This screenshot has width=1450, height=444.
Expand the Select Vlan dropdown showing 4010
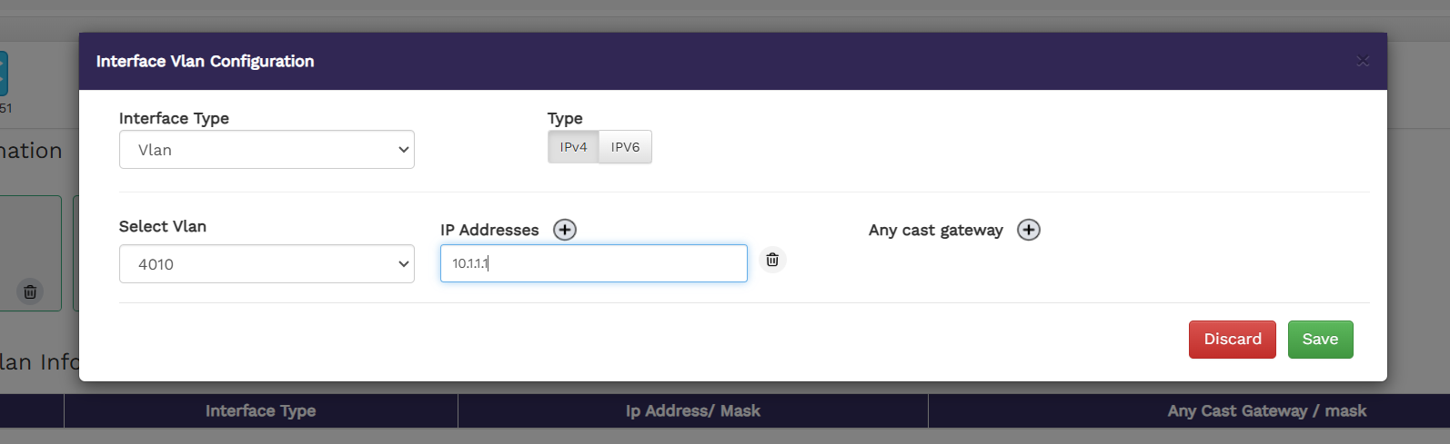[x=267, y=264]
